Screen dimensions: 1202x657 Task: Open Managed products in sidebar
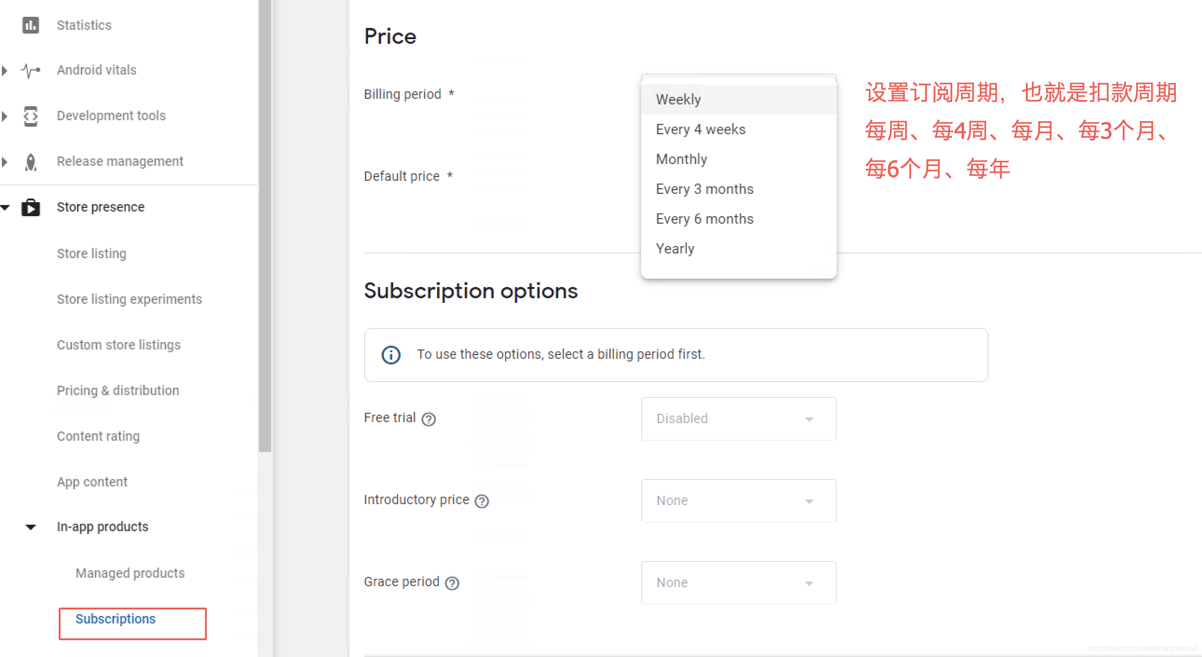tap(130, 573)
